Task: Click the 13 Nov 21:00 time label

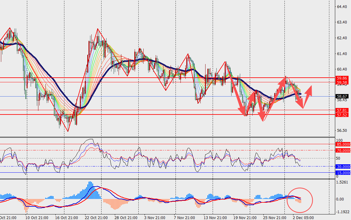Action: point(215,218)
